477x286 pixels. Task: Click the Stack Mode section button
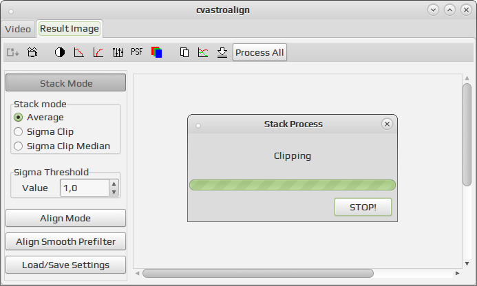(65, 82)
